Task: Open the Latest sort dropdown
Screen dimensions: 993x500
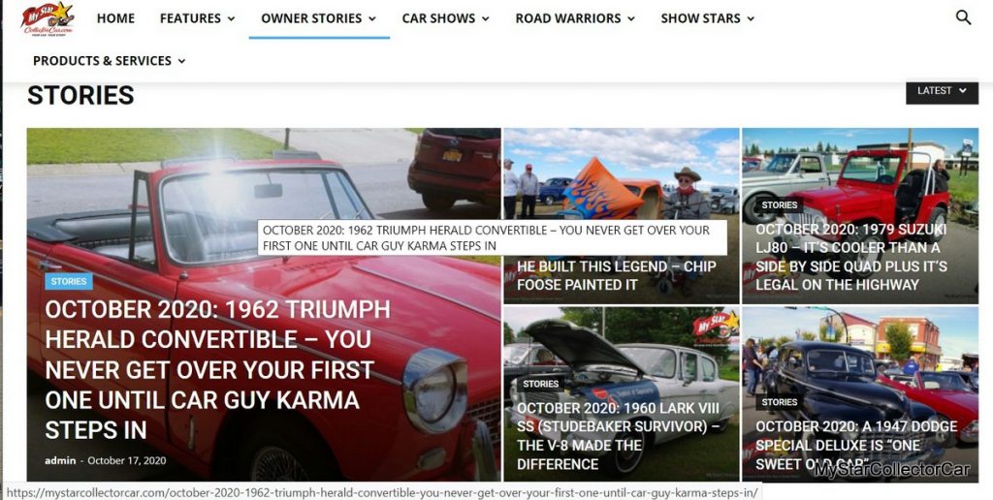Action: click(942, 91)
